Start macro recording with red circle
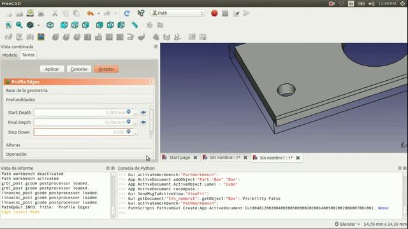This screenshot has width=408, height=229. pos(214,13)
